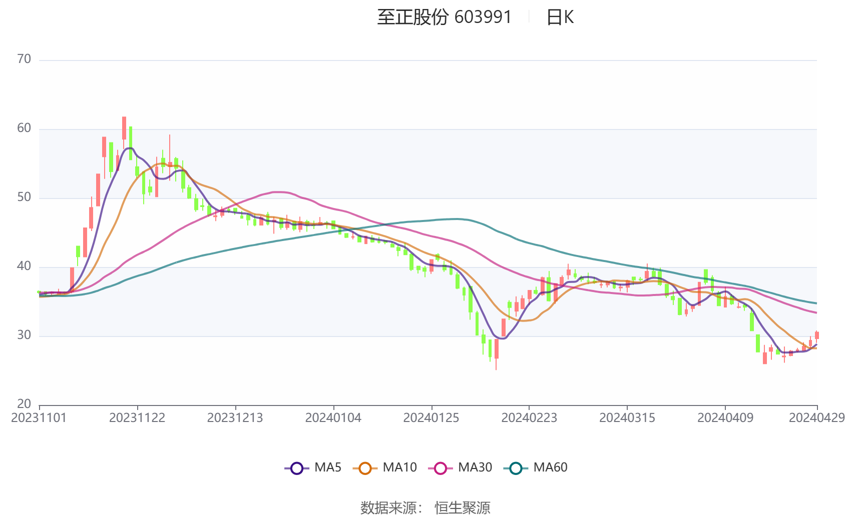Click the 50 price axis label

24,197
